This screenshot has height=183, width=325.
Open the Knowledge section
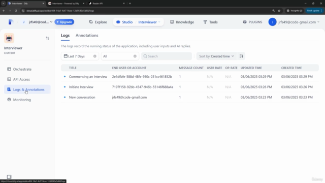pyautogui.click(x=182, y=22)
